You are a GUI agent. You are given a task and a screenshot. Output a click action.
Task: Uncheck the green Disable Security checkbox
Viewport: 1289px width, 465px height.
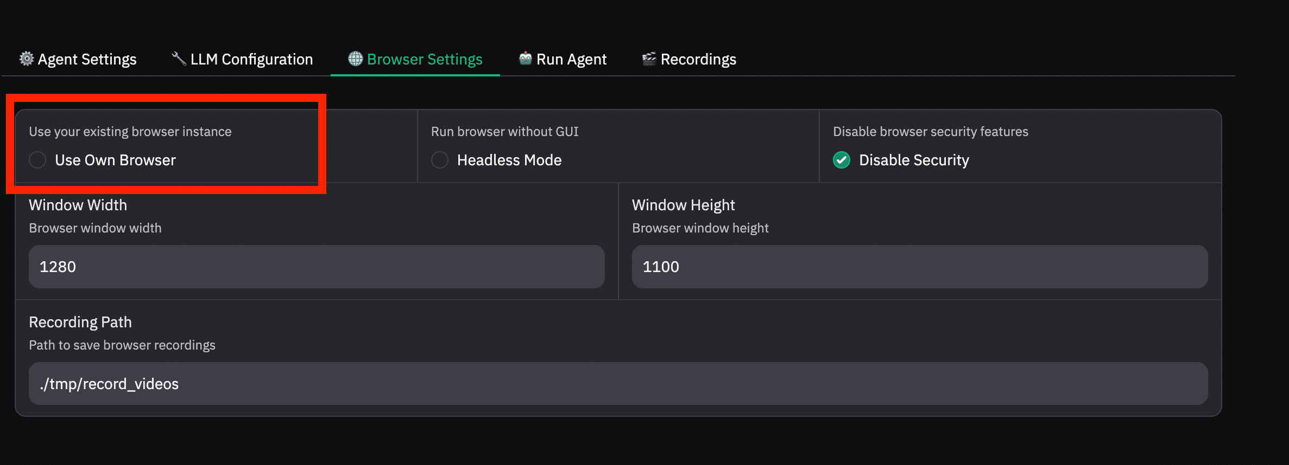pos(842,160)
